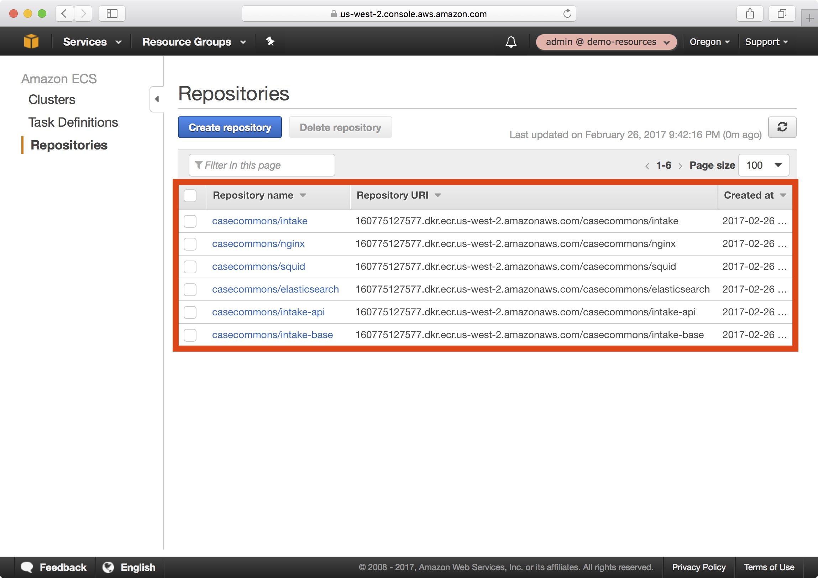Toggle Safari sidebar icon
This screenshot has width=818, height=578.
pos(112,14)
